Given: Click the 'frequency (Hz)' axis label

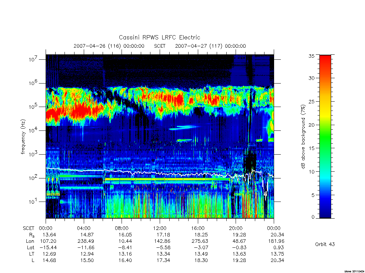Looking at the screenshot, I should pos(23,137).
